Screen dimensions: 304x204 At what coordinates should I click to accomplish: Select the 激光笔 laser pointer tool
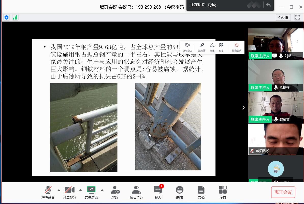(x=202, y=47)
